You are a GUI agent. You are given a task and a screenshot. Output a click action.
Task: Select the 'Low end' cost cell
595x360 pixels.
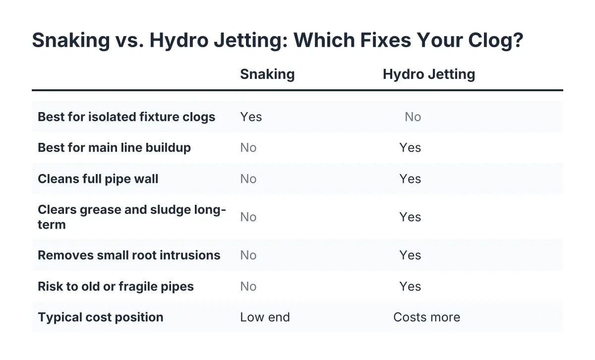[x=265, y=317]
